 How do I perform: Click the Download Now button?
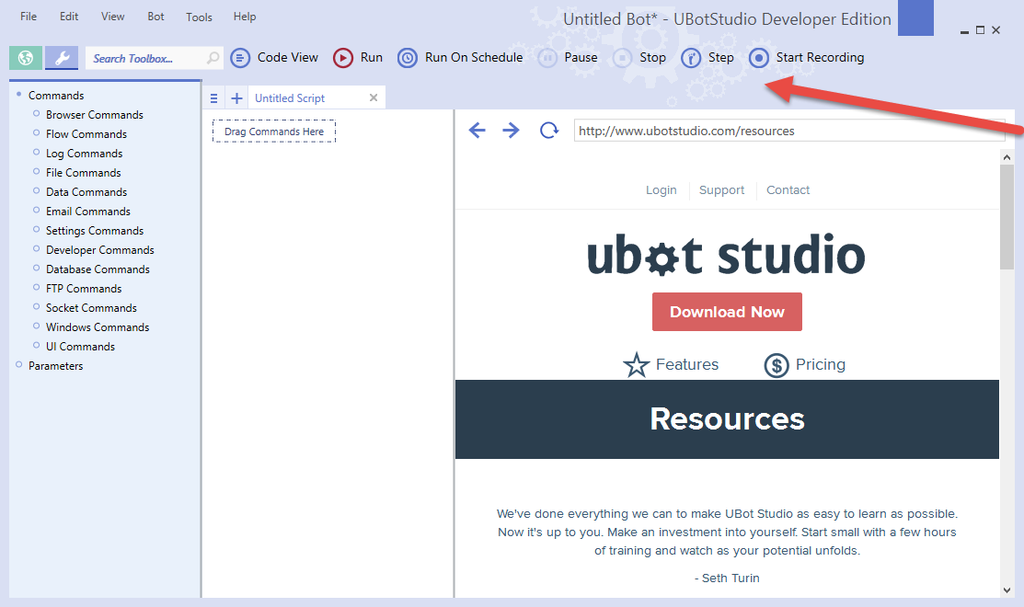[727, 312]
